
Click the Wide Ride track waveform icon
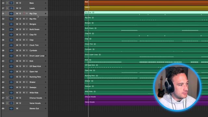tap(11, 93)
